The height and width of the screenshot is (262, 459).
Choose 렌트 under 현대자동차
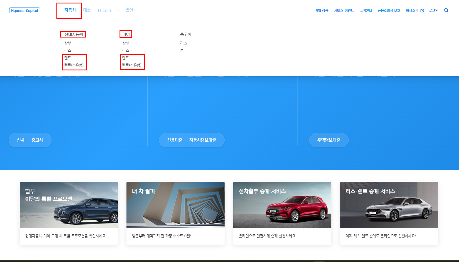point(68,58)
